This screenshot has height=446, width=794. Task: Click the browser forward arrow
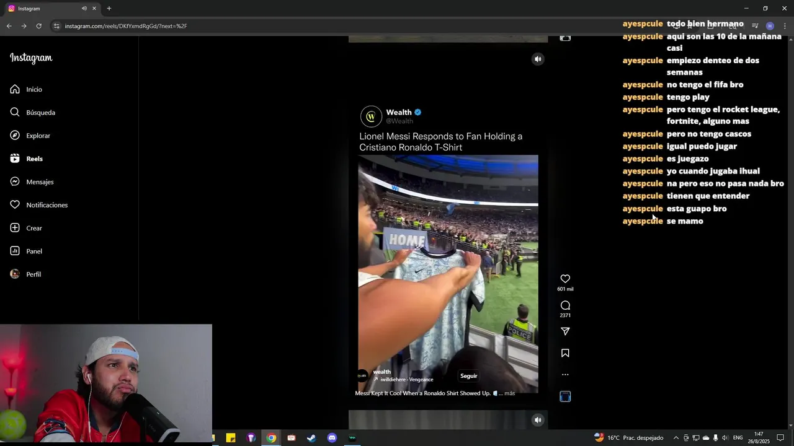(24, 26)
